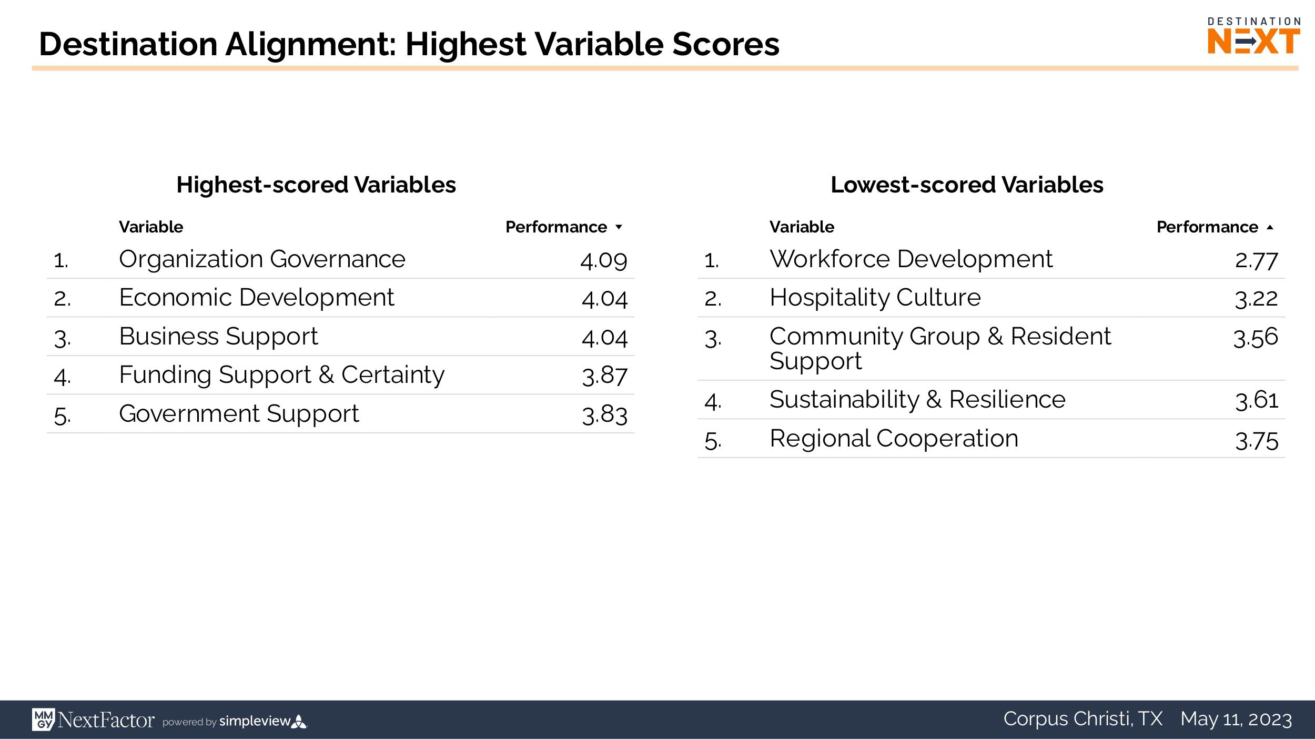Image resolution: width=1315 pixels, height=740 pixels.
Task: Select Funding Support & Certainty row
Action: pos(281,375)
